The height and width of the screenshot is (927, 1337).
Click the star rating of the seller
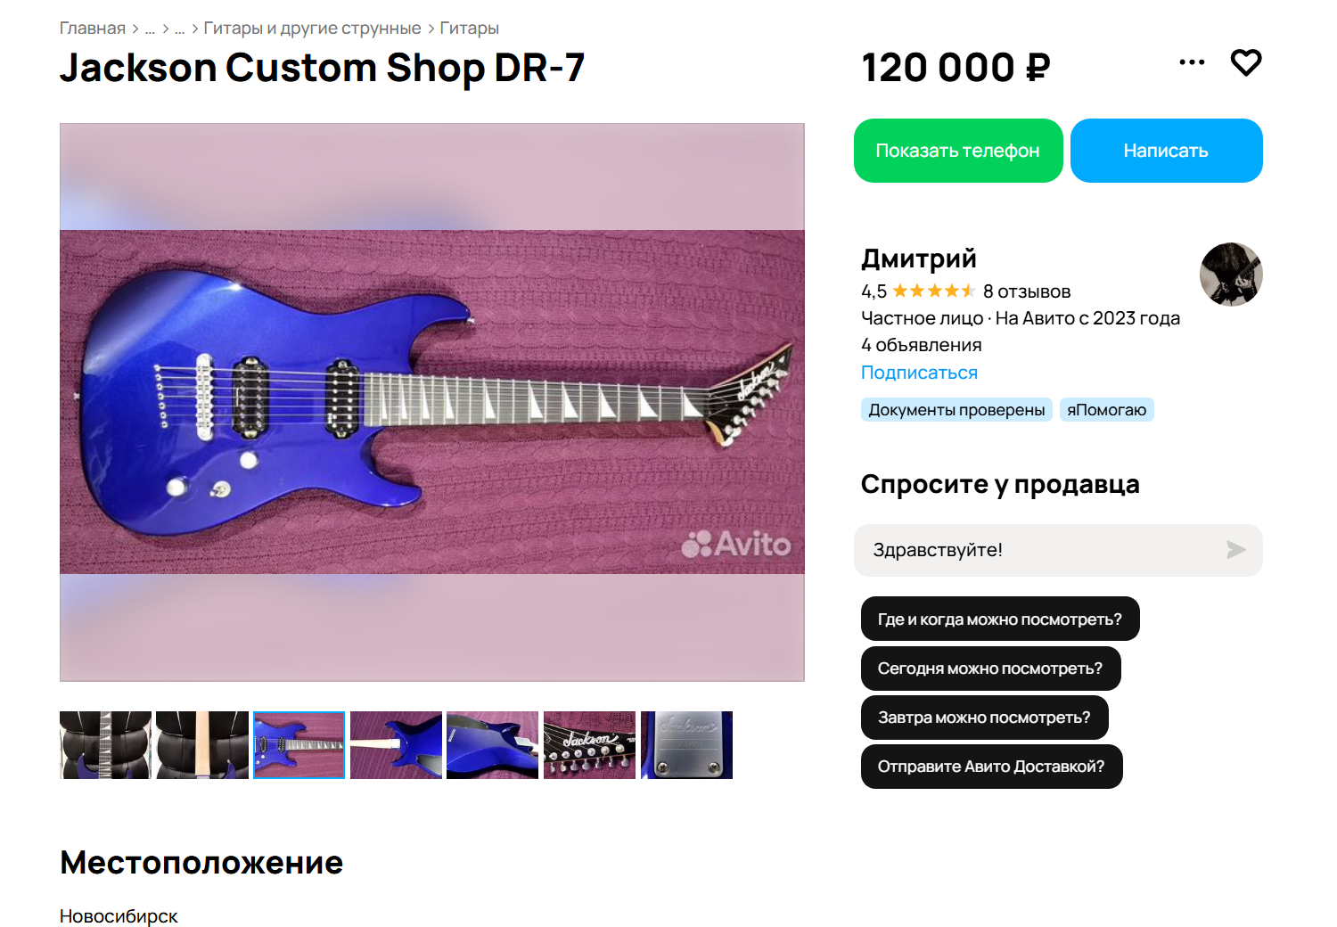point(933,291)
